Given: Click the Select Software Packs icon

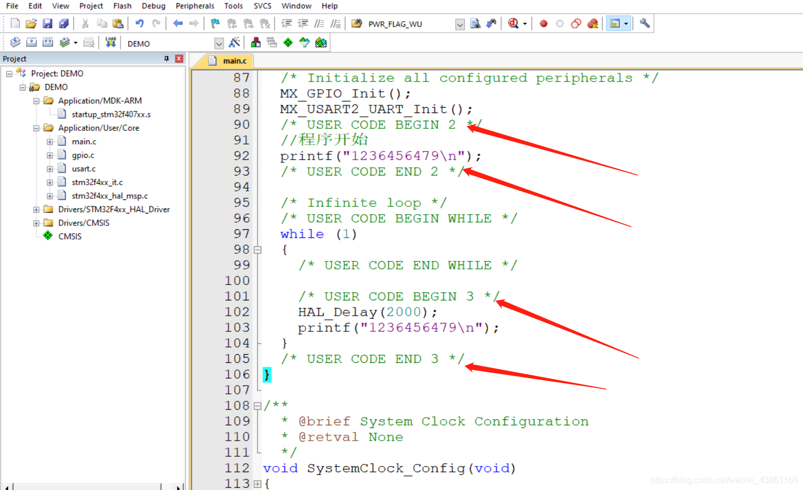Looking at the screenshot, I should click(x=305, y=42).
